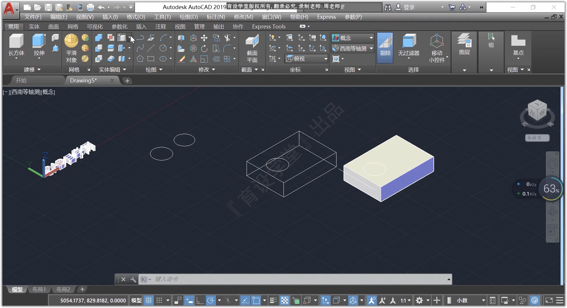Click the Erase tool icon
The image size is (567, 308).
pyautogui.click(x=182, y=59)
